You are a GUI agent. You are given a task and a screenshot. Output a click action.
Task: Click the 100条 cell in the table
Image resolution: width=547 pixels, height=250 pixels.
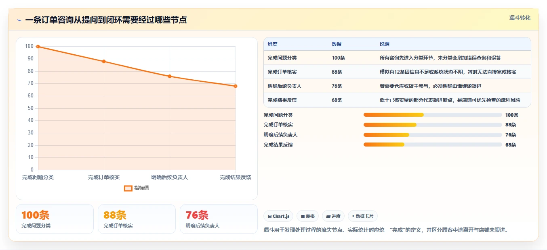(x=338, y=58)
